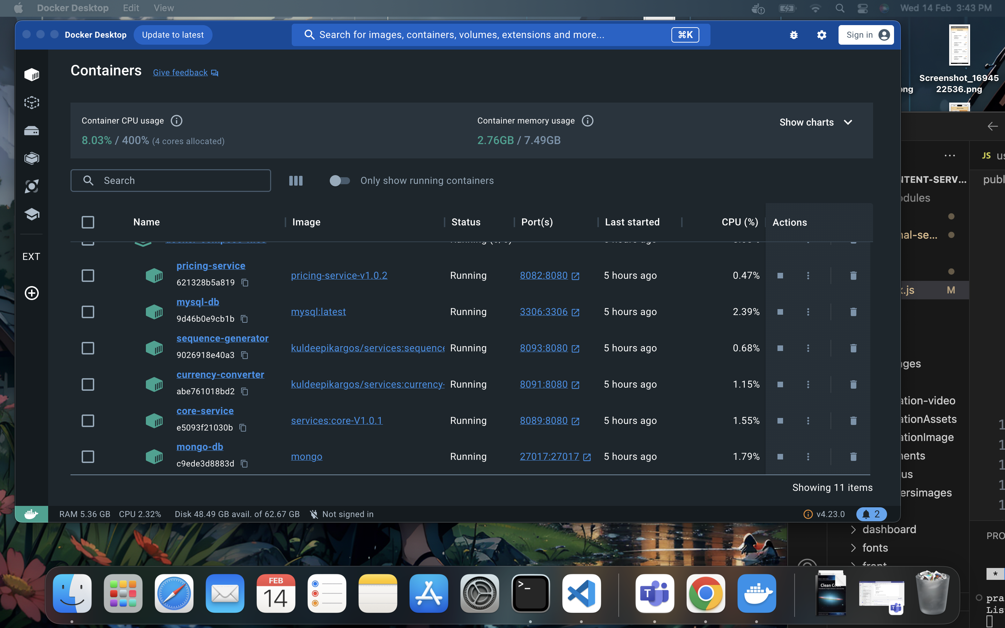Check the select-all containers checkbox
This screenshot has width=1005, height=628.
(88, 222)
